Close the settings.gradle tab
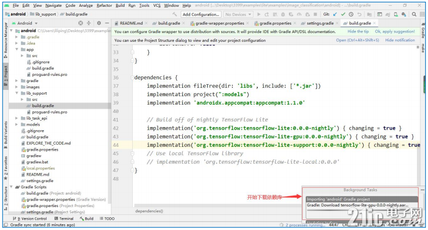 [337, 23]
